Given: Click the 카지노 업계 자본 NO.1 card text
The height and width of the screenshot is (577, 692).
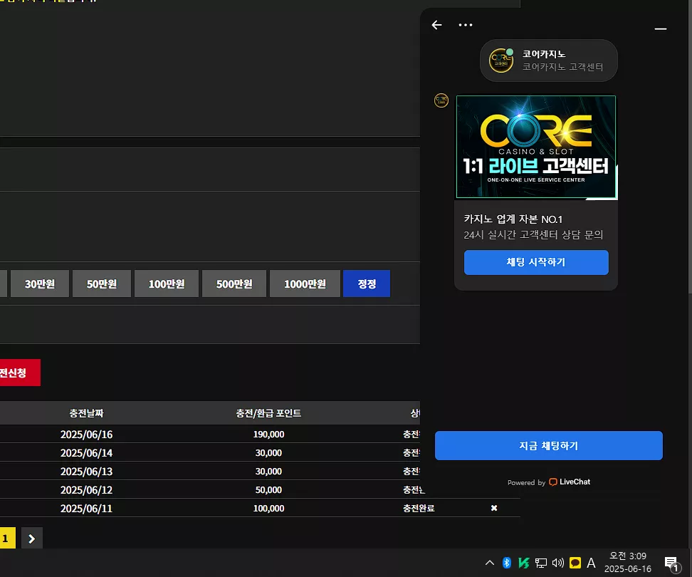Looking at the screenshot, I should (513, 219).
